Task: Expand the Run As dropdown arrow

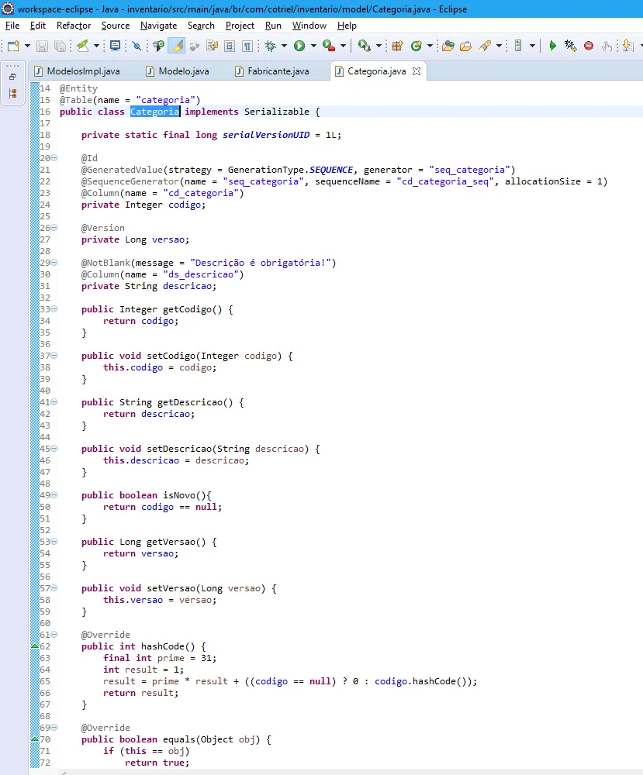Action: pyautogui.click(x=313, y=46)
